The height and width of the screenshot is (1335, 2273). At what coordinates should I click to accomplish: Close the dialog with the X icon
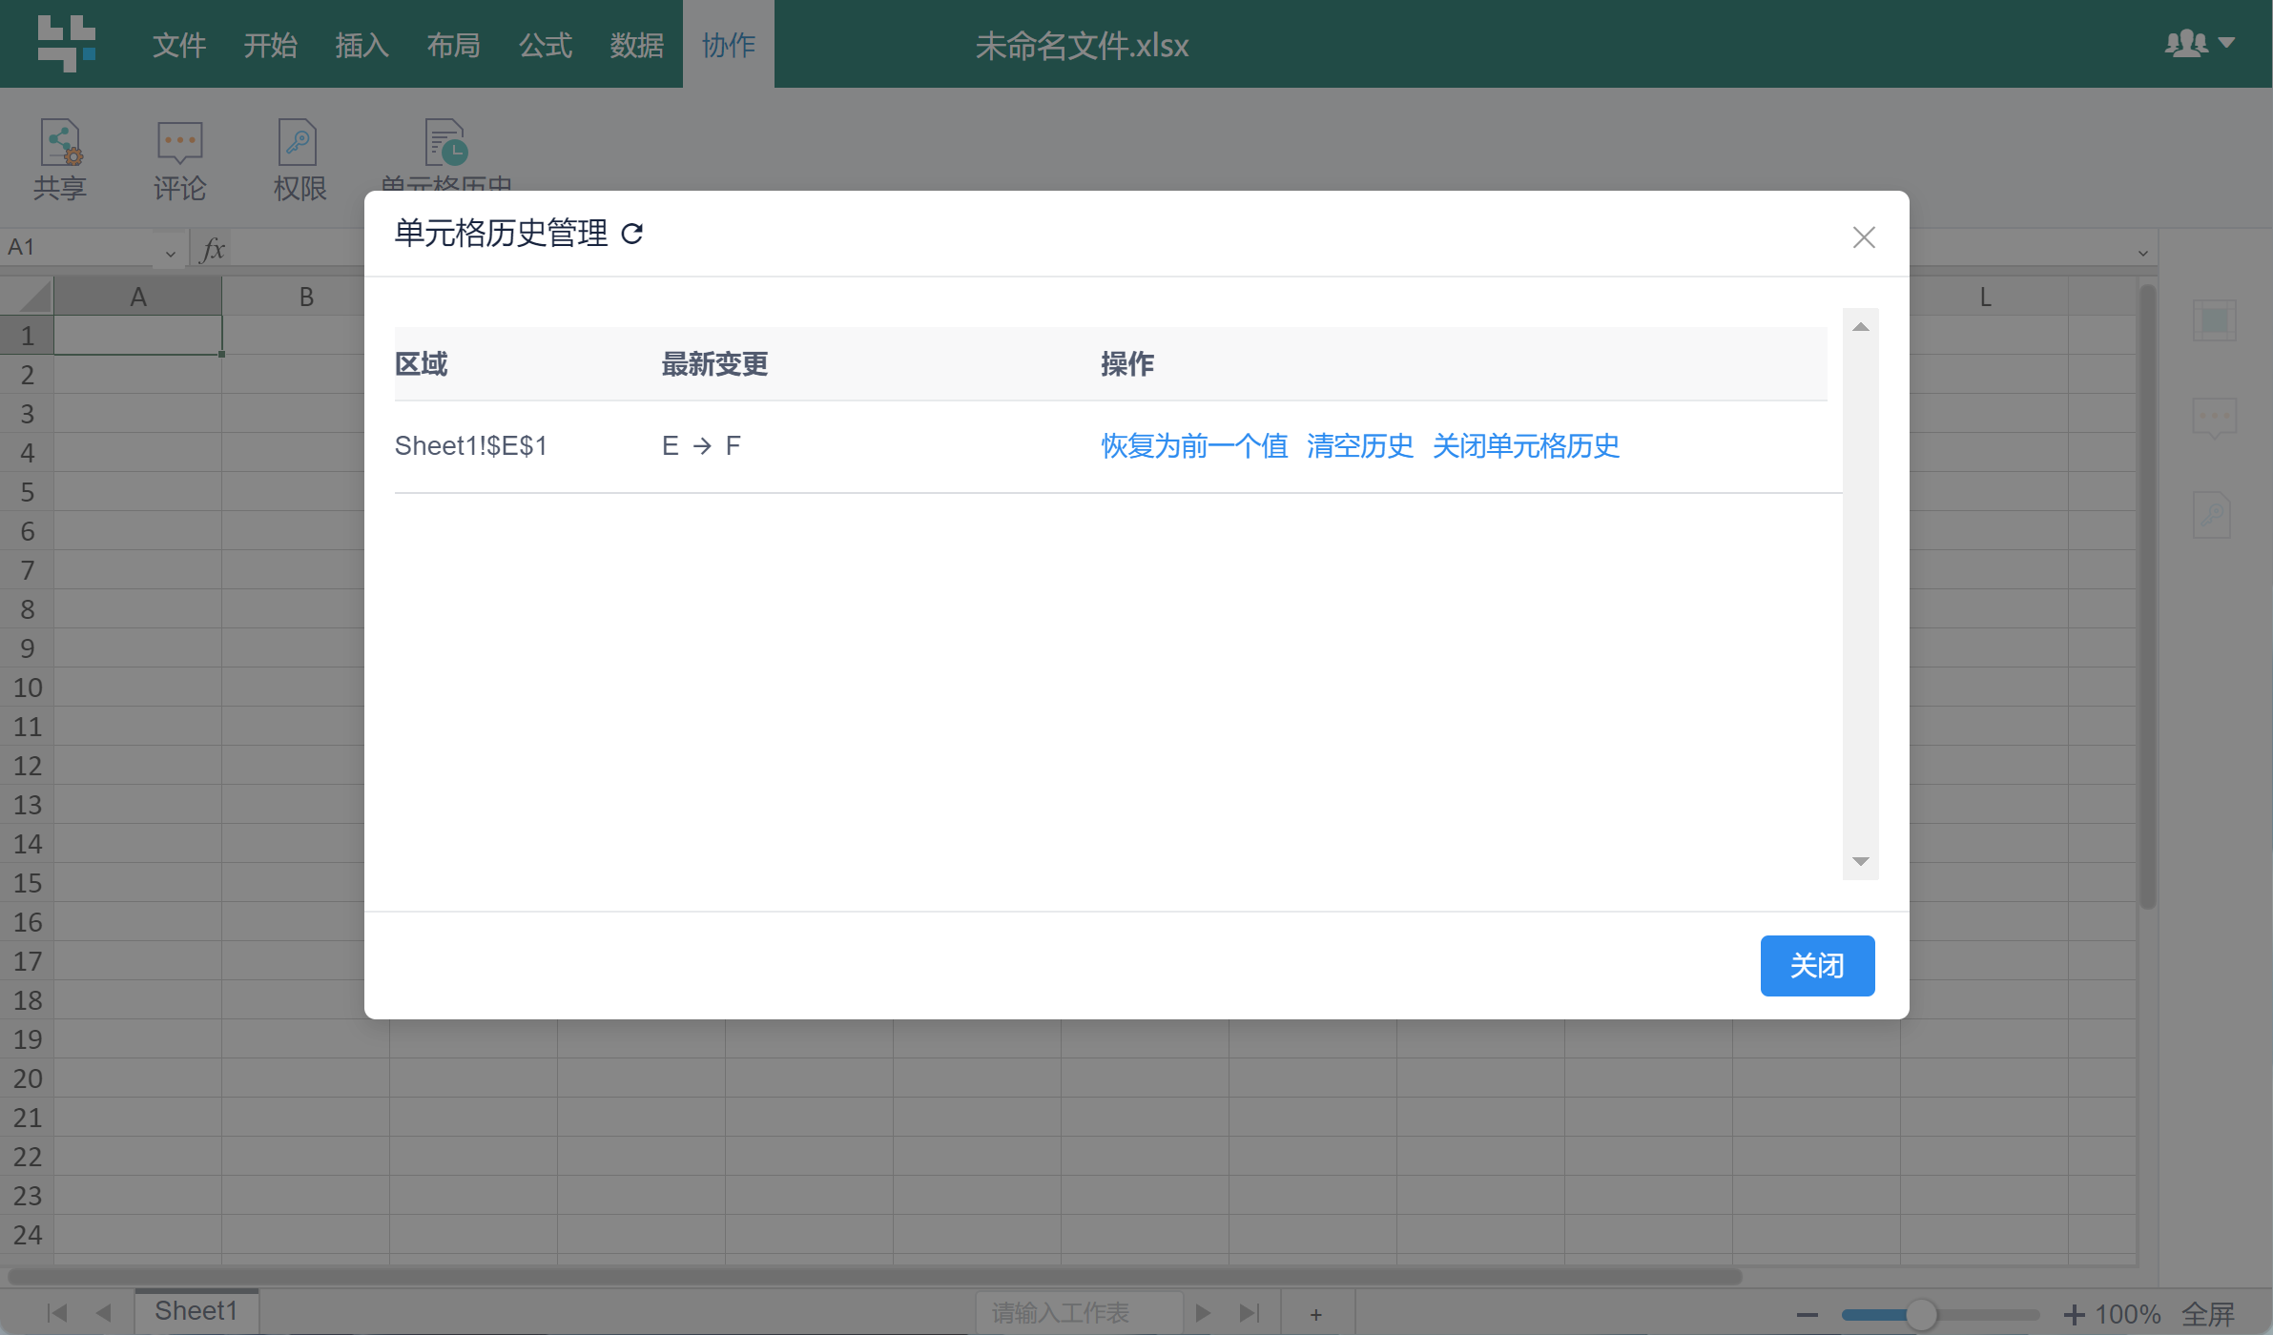pos(1864,237)
